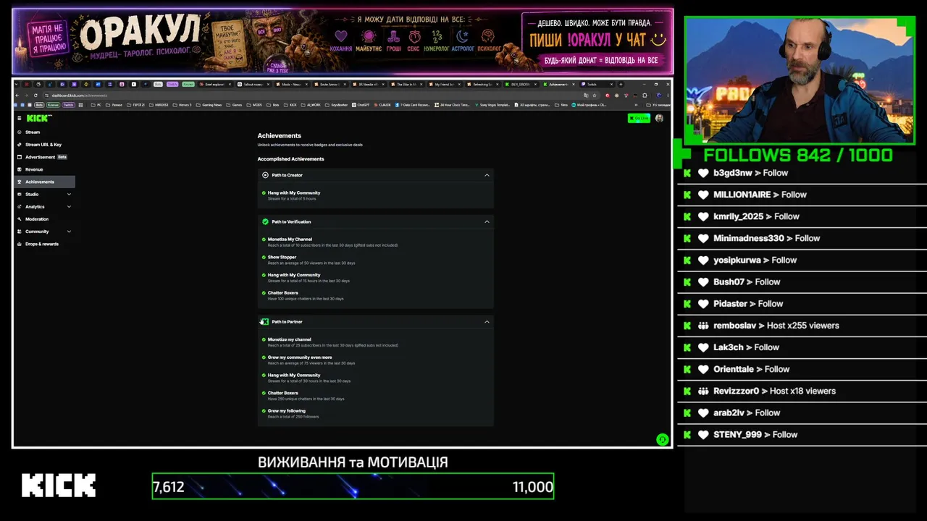This screenshot has width=927, height=521.
Task: Click the Drops & rewards icon
Action: [x=19, y=244]
